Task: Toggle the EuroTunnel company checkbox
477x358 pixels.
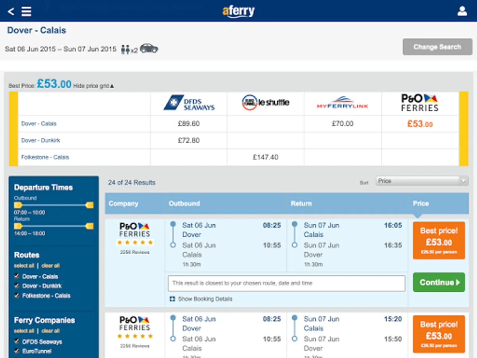Action: point(17,351)
